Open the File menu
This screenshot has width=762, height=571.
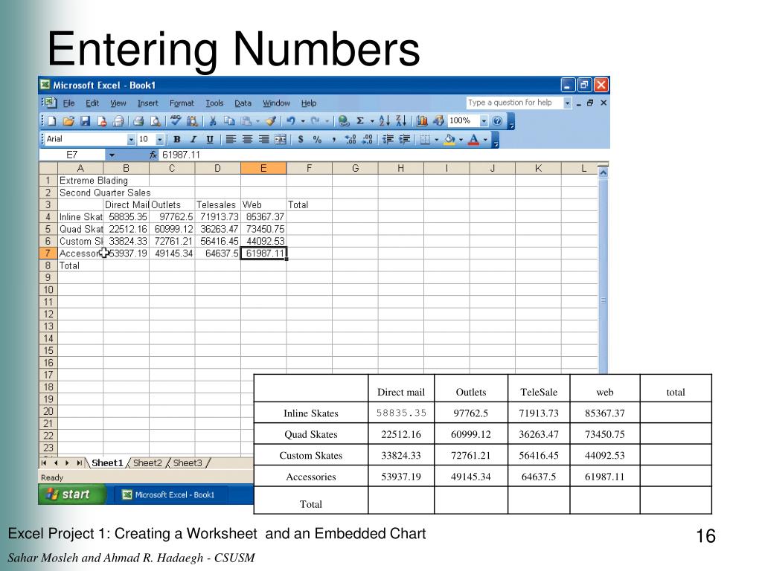(x=68, y=103)
